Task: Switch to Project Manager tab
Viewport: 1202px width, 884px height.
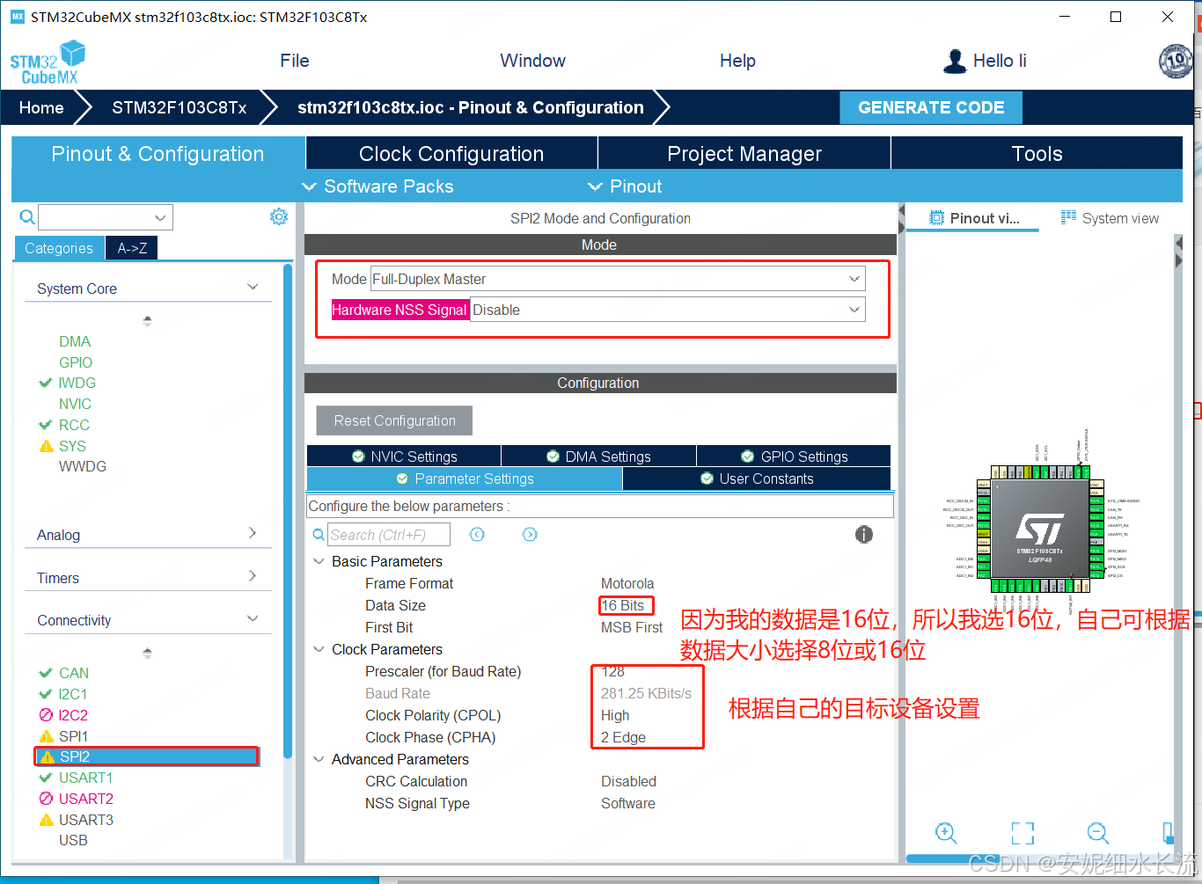Action: point(744,153)
